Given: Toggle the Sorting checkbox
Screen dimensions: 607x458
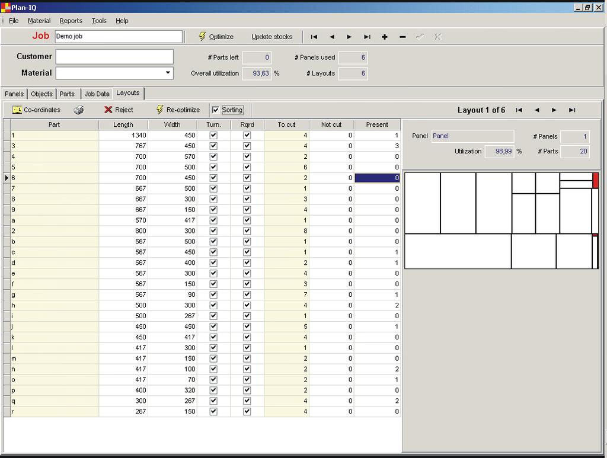Looking at the screenshot, I should [216, 110].
